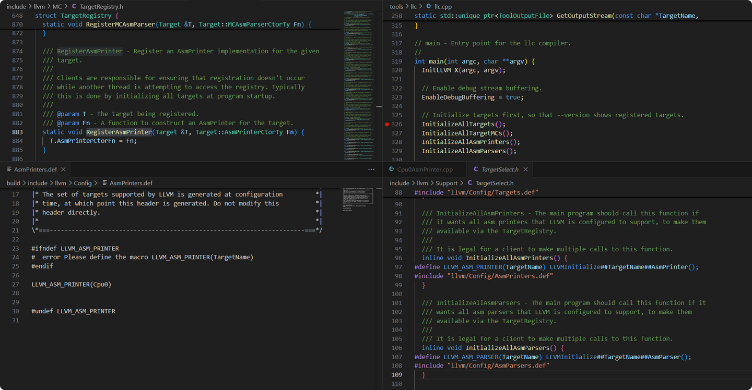The image size is (752, 390).
Task: Open the More Actions ellipsis menu
Action: coord(371,169)
